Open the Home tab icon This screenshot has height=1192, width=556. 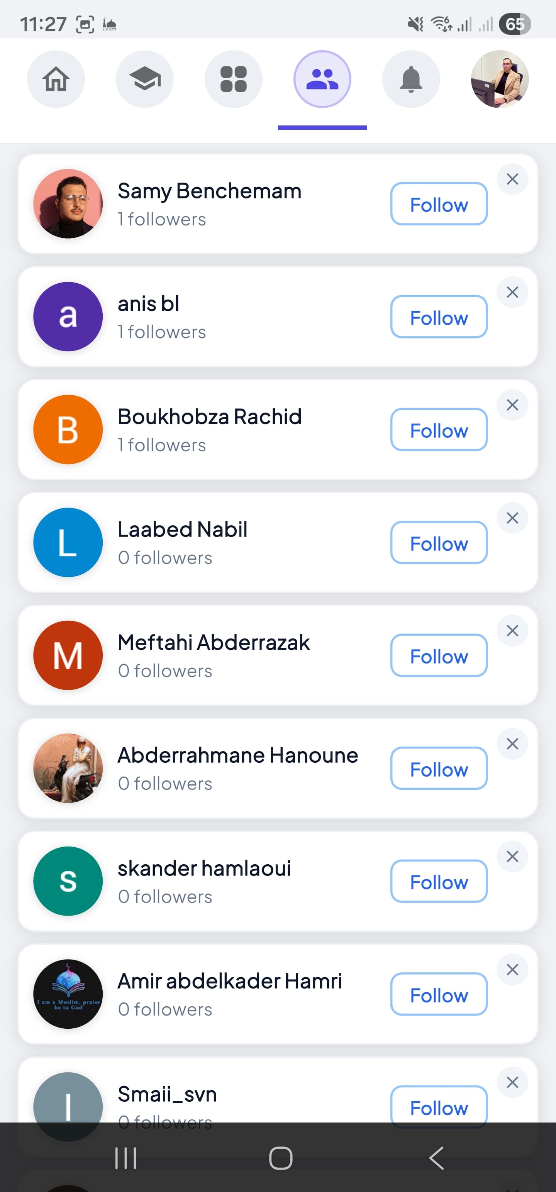(56, 79)
